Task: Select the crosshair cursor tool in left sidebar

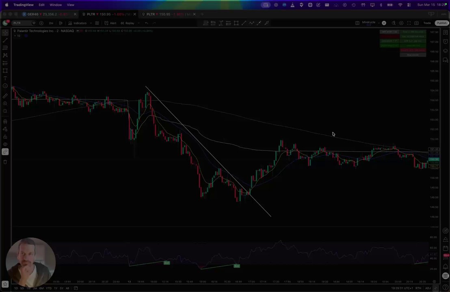Action: point(5,33)
